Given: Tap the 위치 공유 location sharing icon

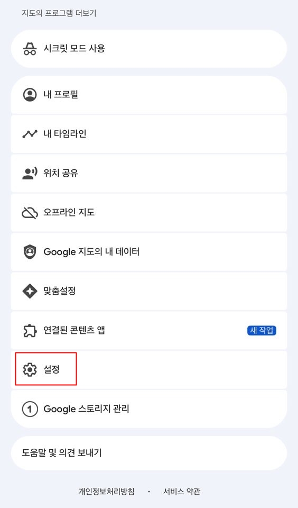Looking at the screenshot, I should pos(30,173).
